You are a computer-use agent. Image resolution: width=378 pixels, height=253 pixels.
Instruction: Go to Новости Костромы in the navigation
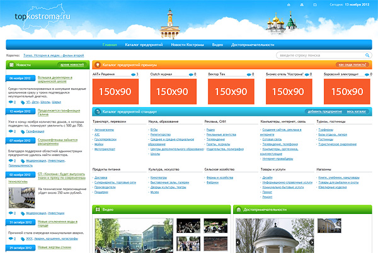(187, 45)
